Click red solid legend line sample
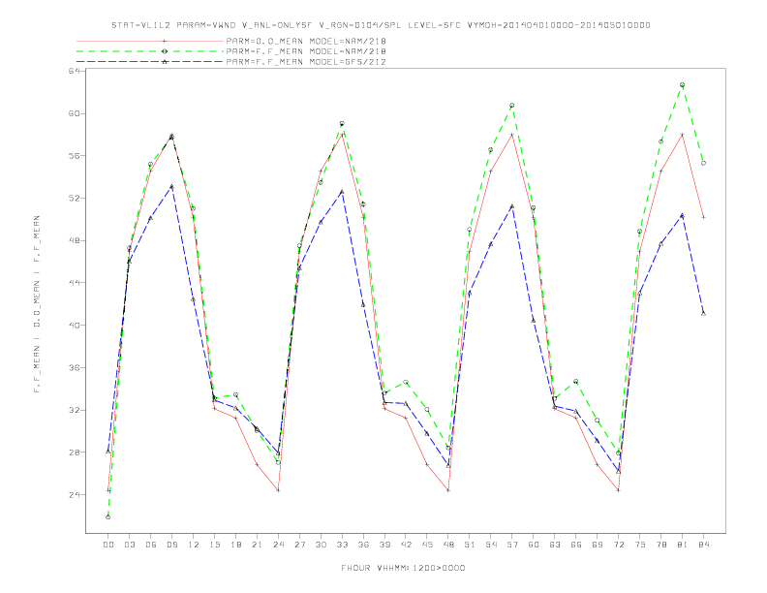 tap(150, 41)
